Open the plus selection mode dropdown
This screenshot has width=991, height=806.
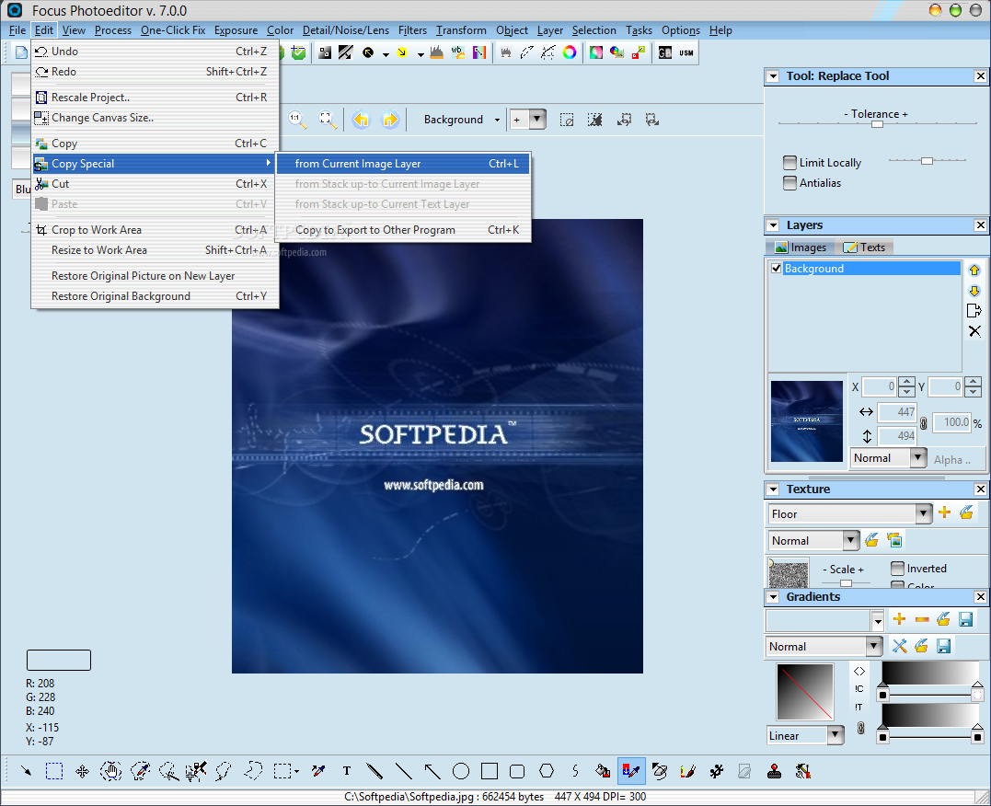(537, 119)
